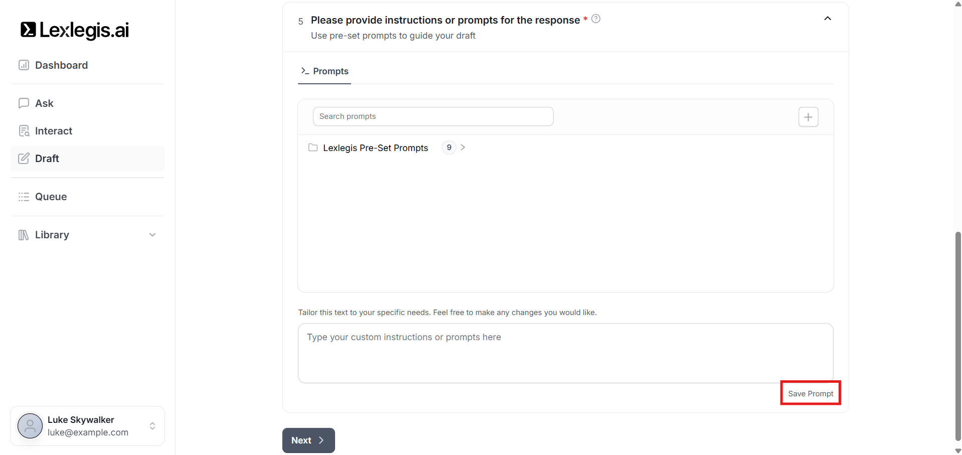962x455 pixels.
Task: Click the plus icon to add prompt
Action: tap(808, 117)
